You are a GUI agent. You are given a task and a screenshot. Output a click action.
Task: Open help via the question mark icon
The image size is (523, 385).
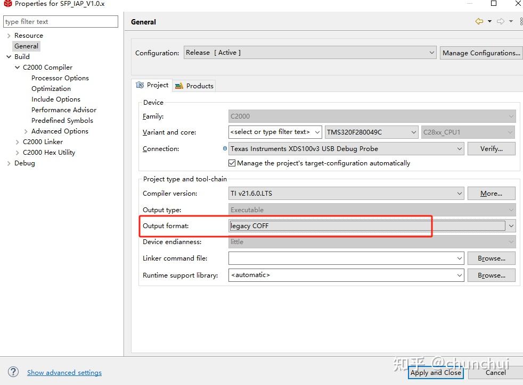pos(13,372)
